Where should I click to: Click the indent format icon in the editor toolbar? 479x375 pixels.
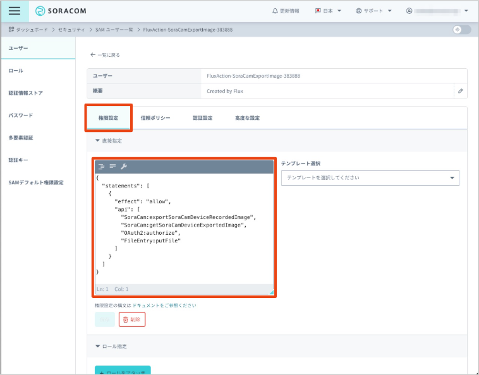(x=101, y=167)
